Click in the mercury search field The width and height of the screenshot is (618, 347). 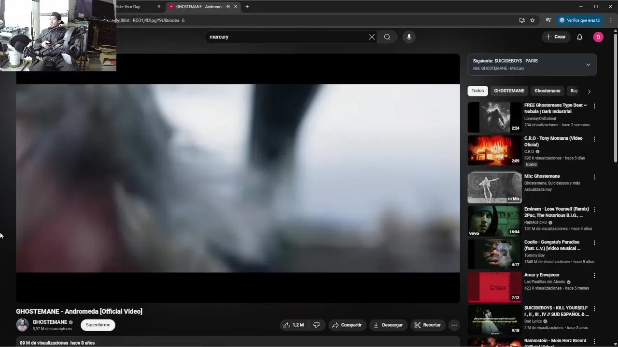click(287, 37)
